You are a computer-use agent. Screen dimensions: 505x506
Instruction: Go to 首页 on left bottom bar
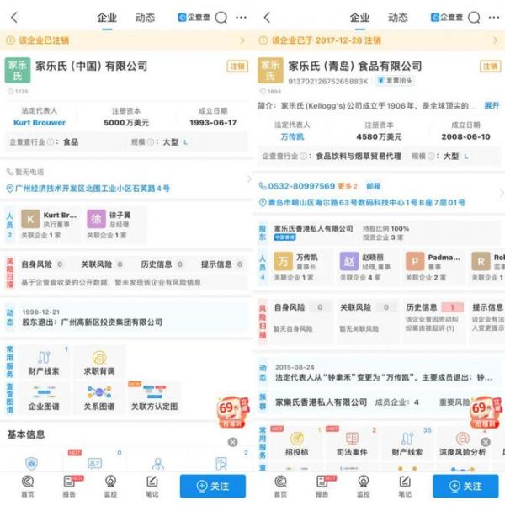pyautogui.click(x=28, y=486)
